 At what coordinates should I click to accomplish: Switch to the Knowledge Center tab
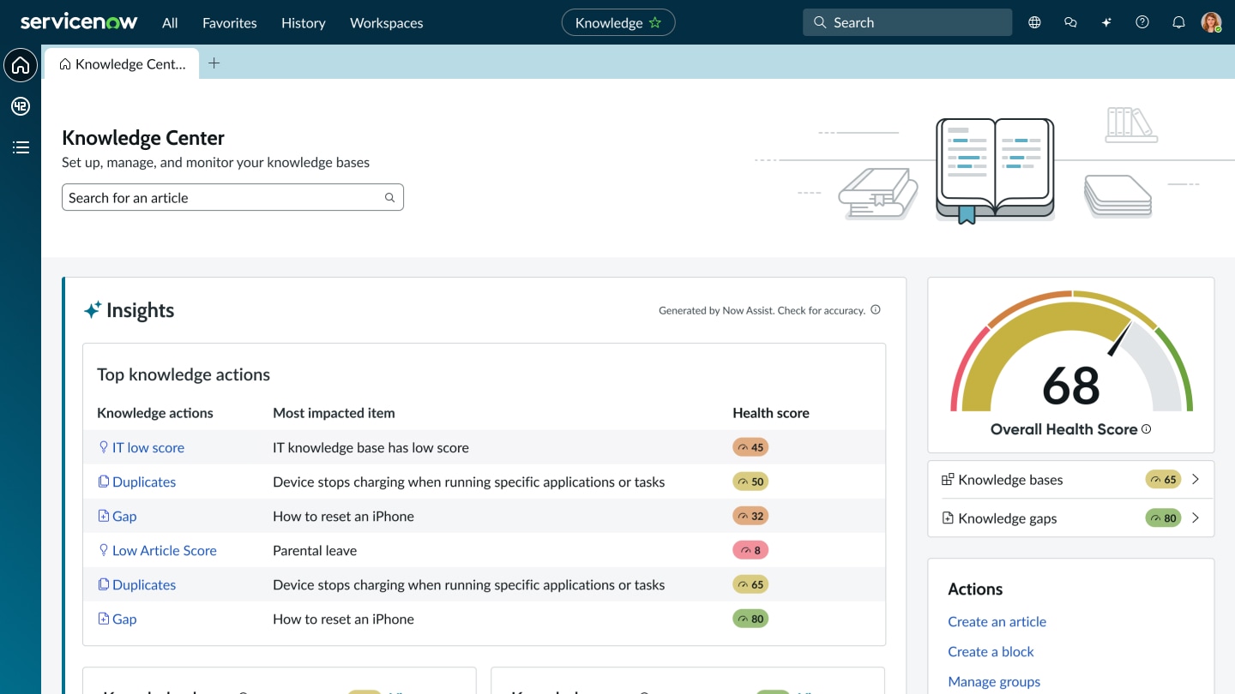(x=122, y=64)
